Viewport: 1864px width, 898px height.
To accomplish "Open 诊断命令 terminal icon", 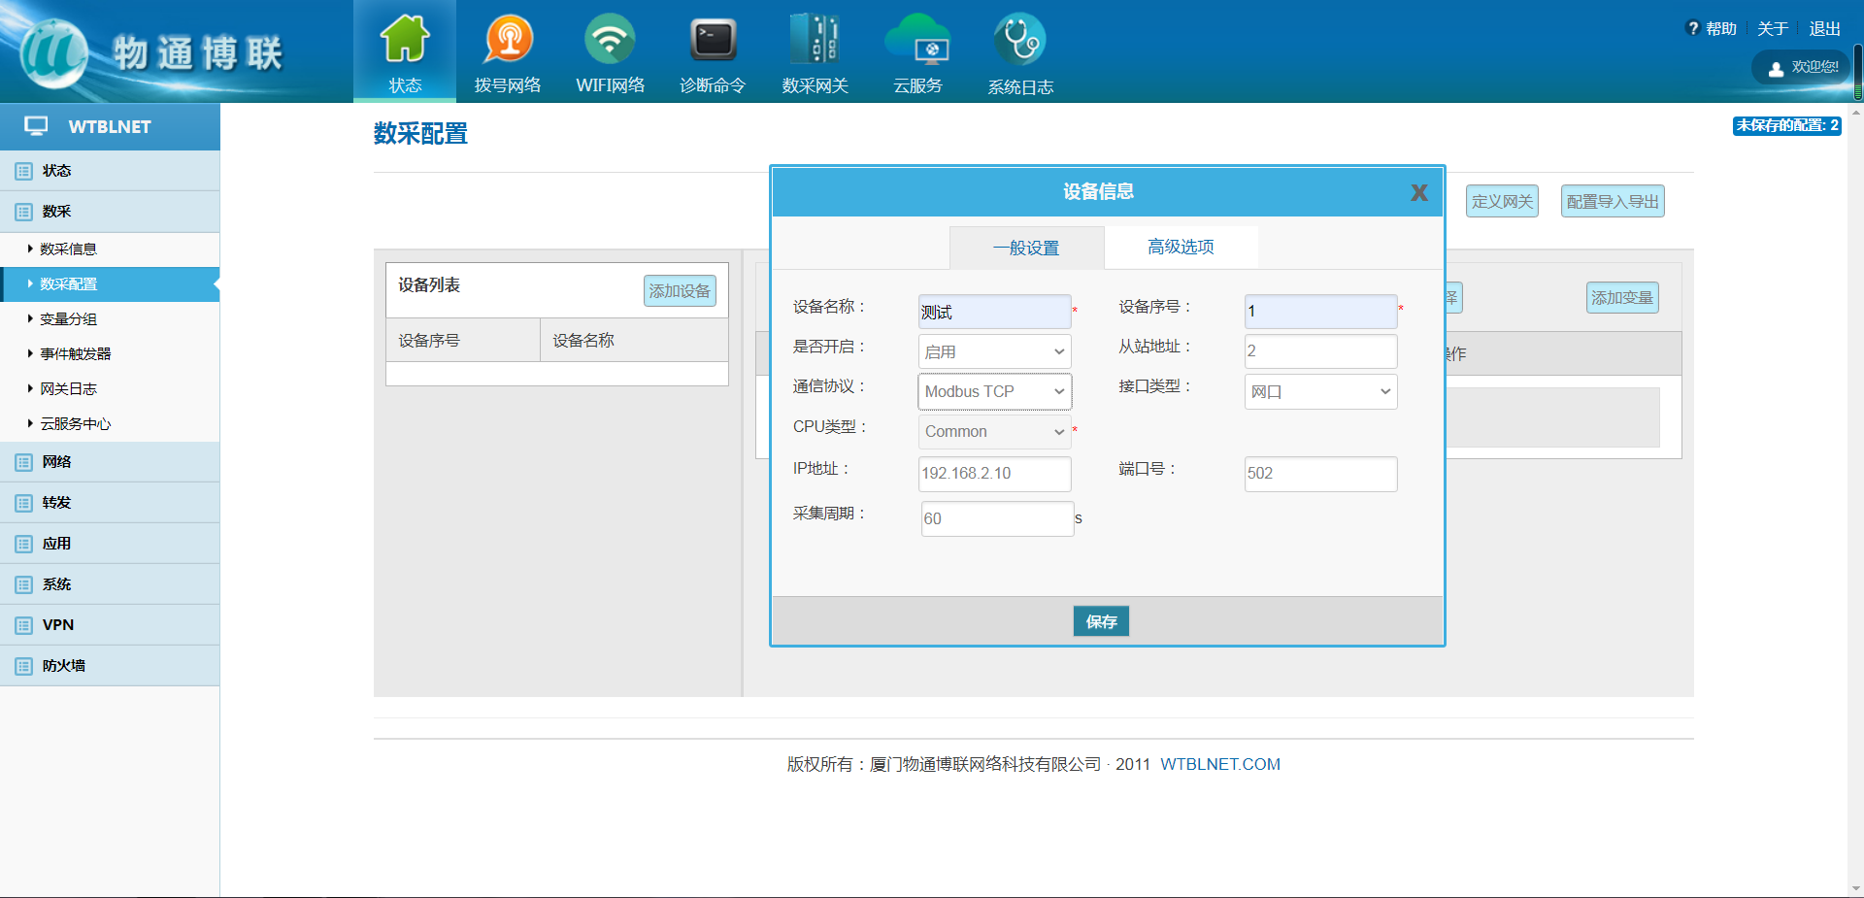I will coord(713,39).
